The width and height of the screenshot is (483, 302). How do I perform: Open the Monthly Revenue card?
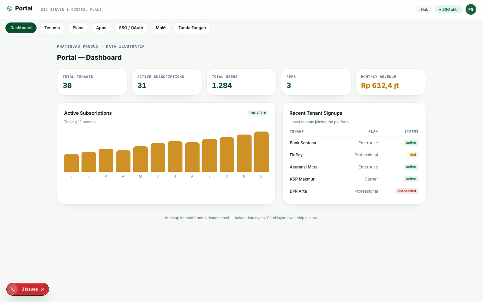point(391,82)
